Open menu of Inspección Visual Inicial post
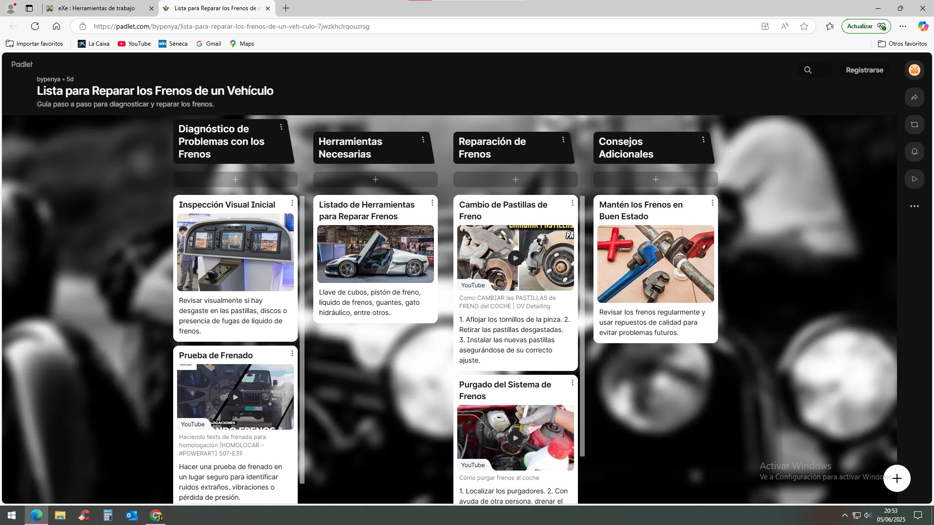 [292, 203]
